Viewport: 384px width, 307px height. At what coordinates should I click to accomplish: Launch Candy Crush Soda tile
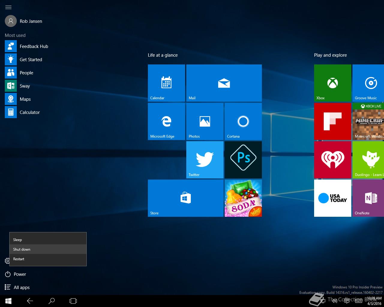click(x=243, y=198)
